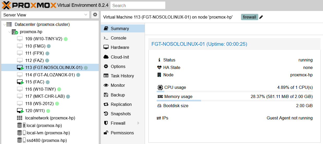Click the proxmox-hp node building icon
The height and width of the screenshot is (144, 323).
[15, 32]
